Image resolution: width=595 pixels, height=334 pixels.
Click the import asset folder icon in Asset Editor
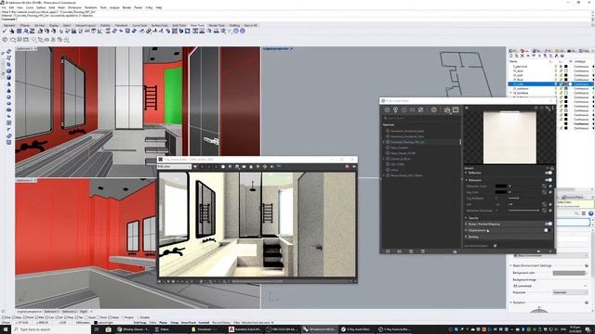pos(399,251)
